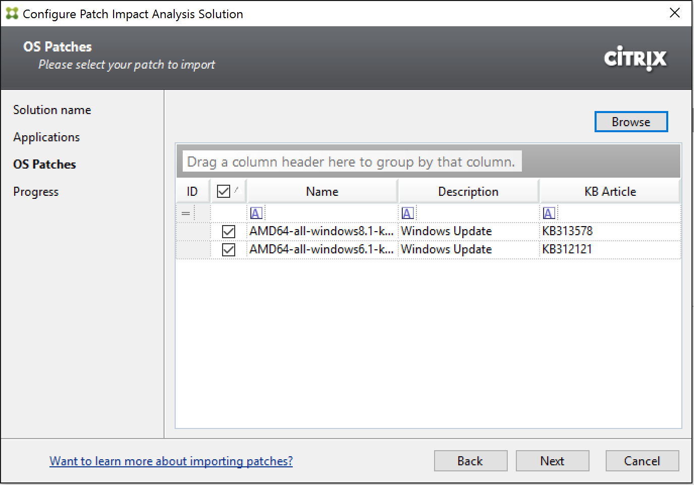Click the Description column filter condition icon

pyautogui.click(x=407, y=213)
